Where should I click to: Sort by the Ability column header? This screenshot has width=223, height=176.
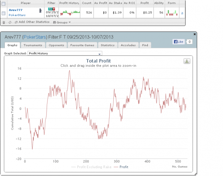[x=159, y=3]
